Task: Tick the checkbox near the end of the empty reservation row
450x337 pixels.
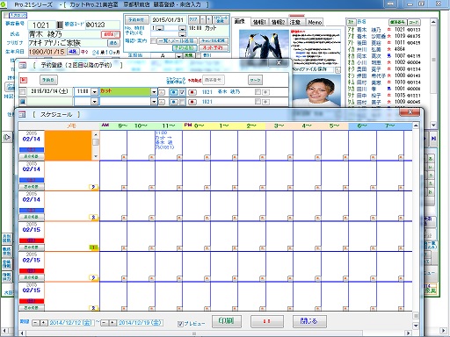Action: 258,102
